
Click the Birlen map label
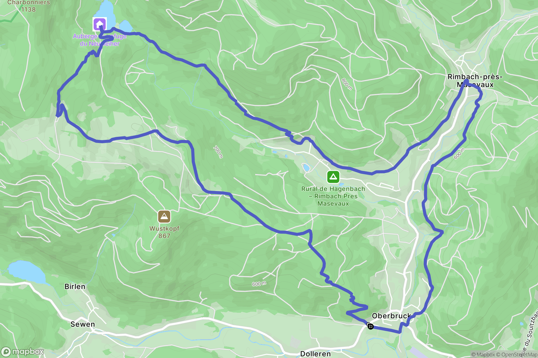[x=75, y=286]
